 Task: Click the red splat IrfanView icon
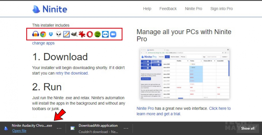click(x=82, y=34)
